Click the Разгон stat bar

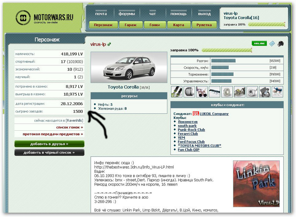tap(223, 61)
